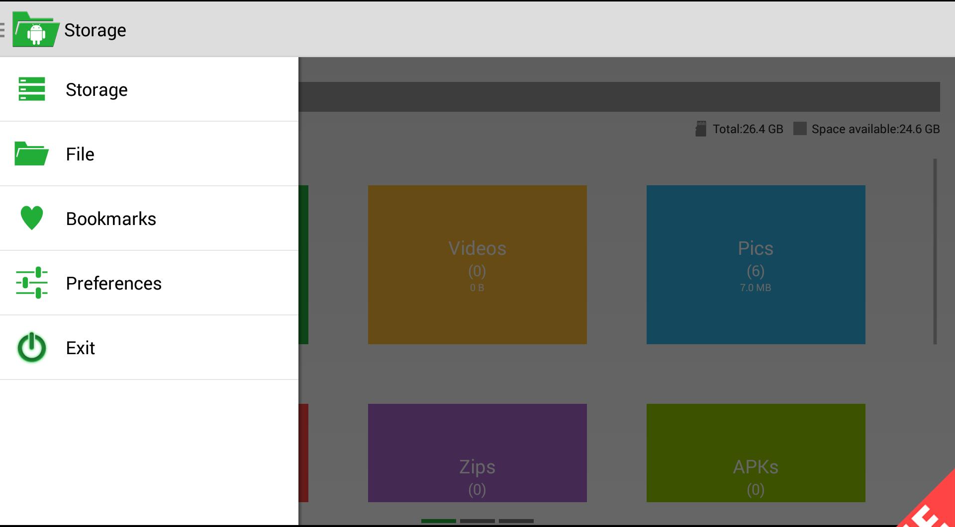Open the Videos category tile
Screen dimensions: 955x527
tap(477, 264)
